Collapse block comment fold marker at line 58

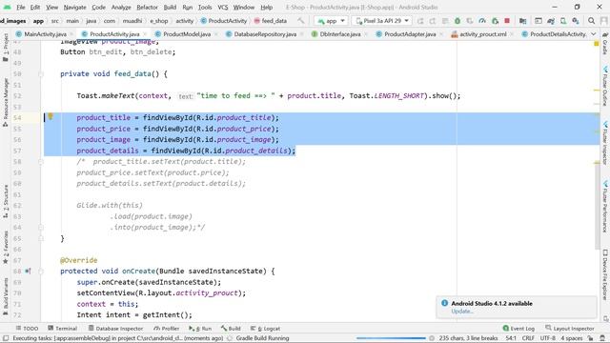click(41, 161)
